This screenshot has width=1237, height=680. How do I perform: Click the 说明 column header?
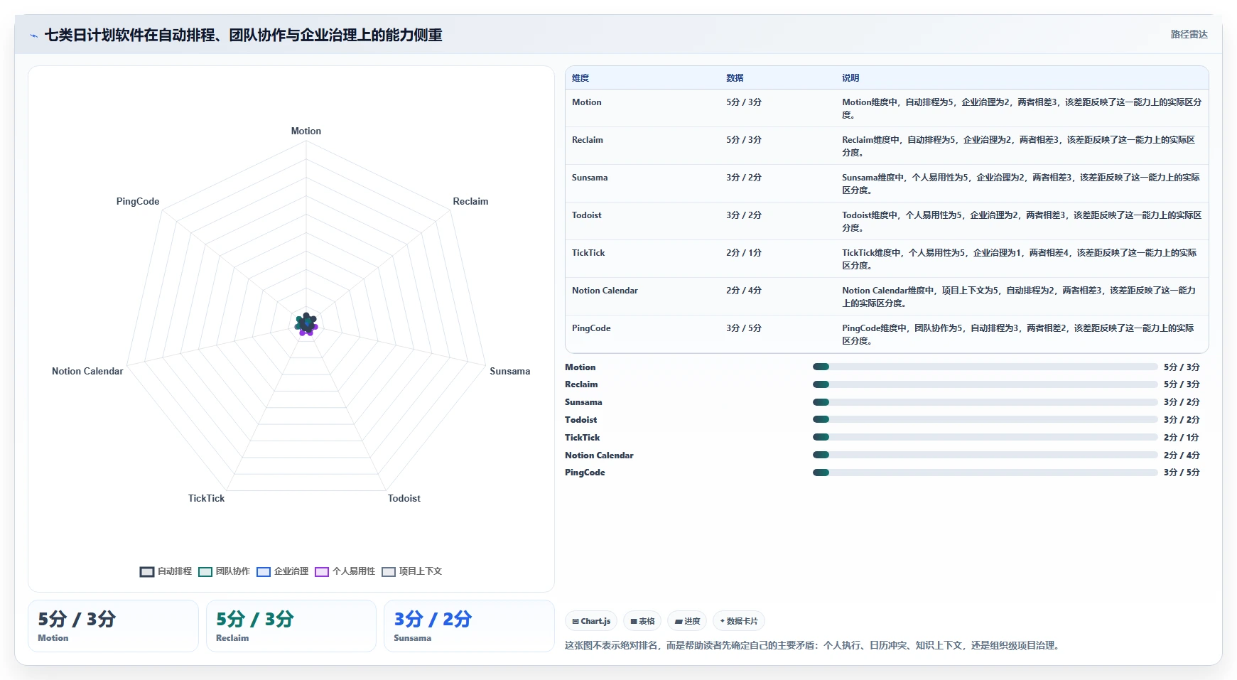(850, 78)
